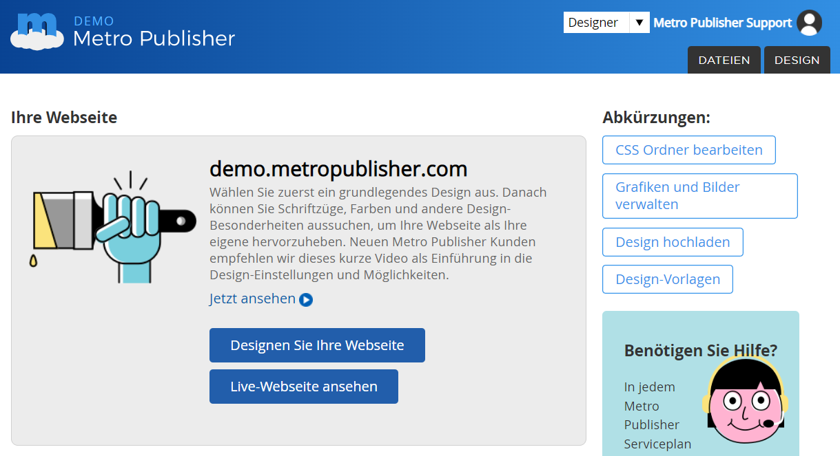Click the paintbrush fist illustration
The width and height of the screenshot is (840, 456).
114,228
